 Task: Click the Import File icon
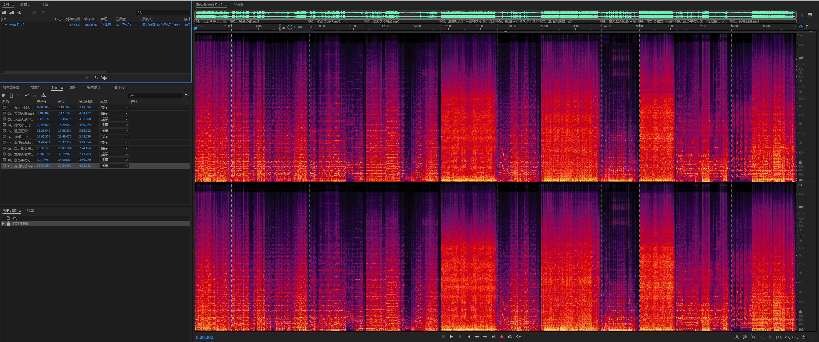click(x=12, y=13)
